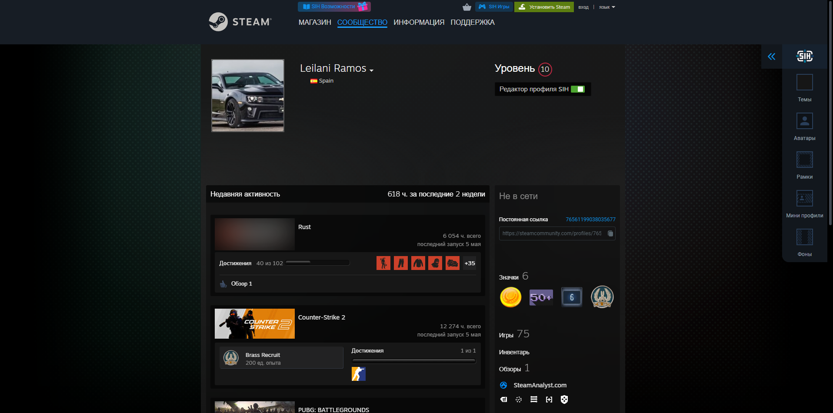Open the СООБЩЕСТВО community menu
The width and height of the screenshot is (833, 413).
pyautogui.click(x=362, y=22)
